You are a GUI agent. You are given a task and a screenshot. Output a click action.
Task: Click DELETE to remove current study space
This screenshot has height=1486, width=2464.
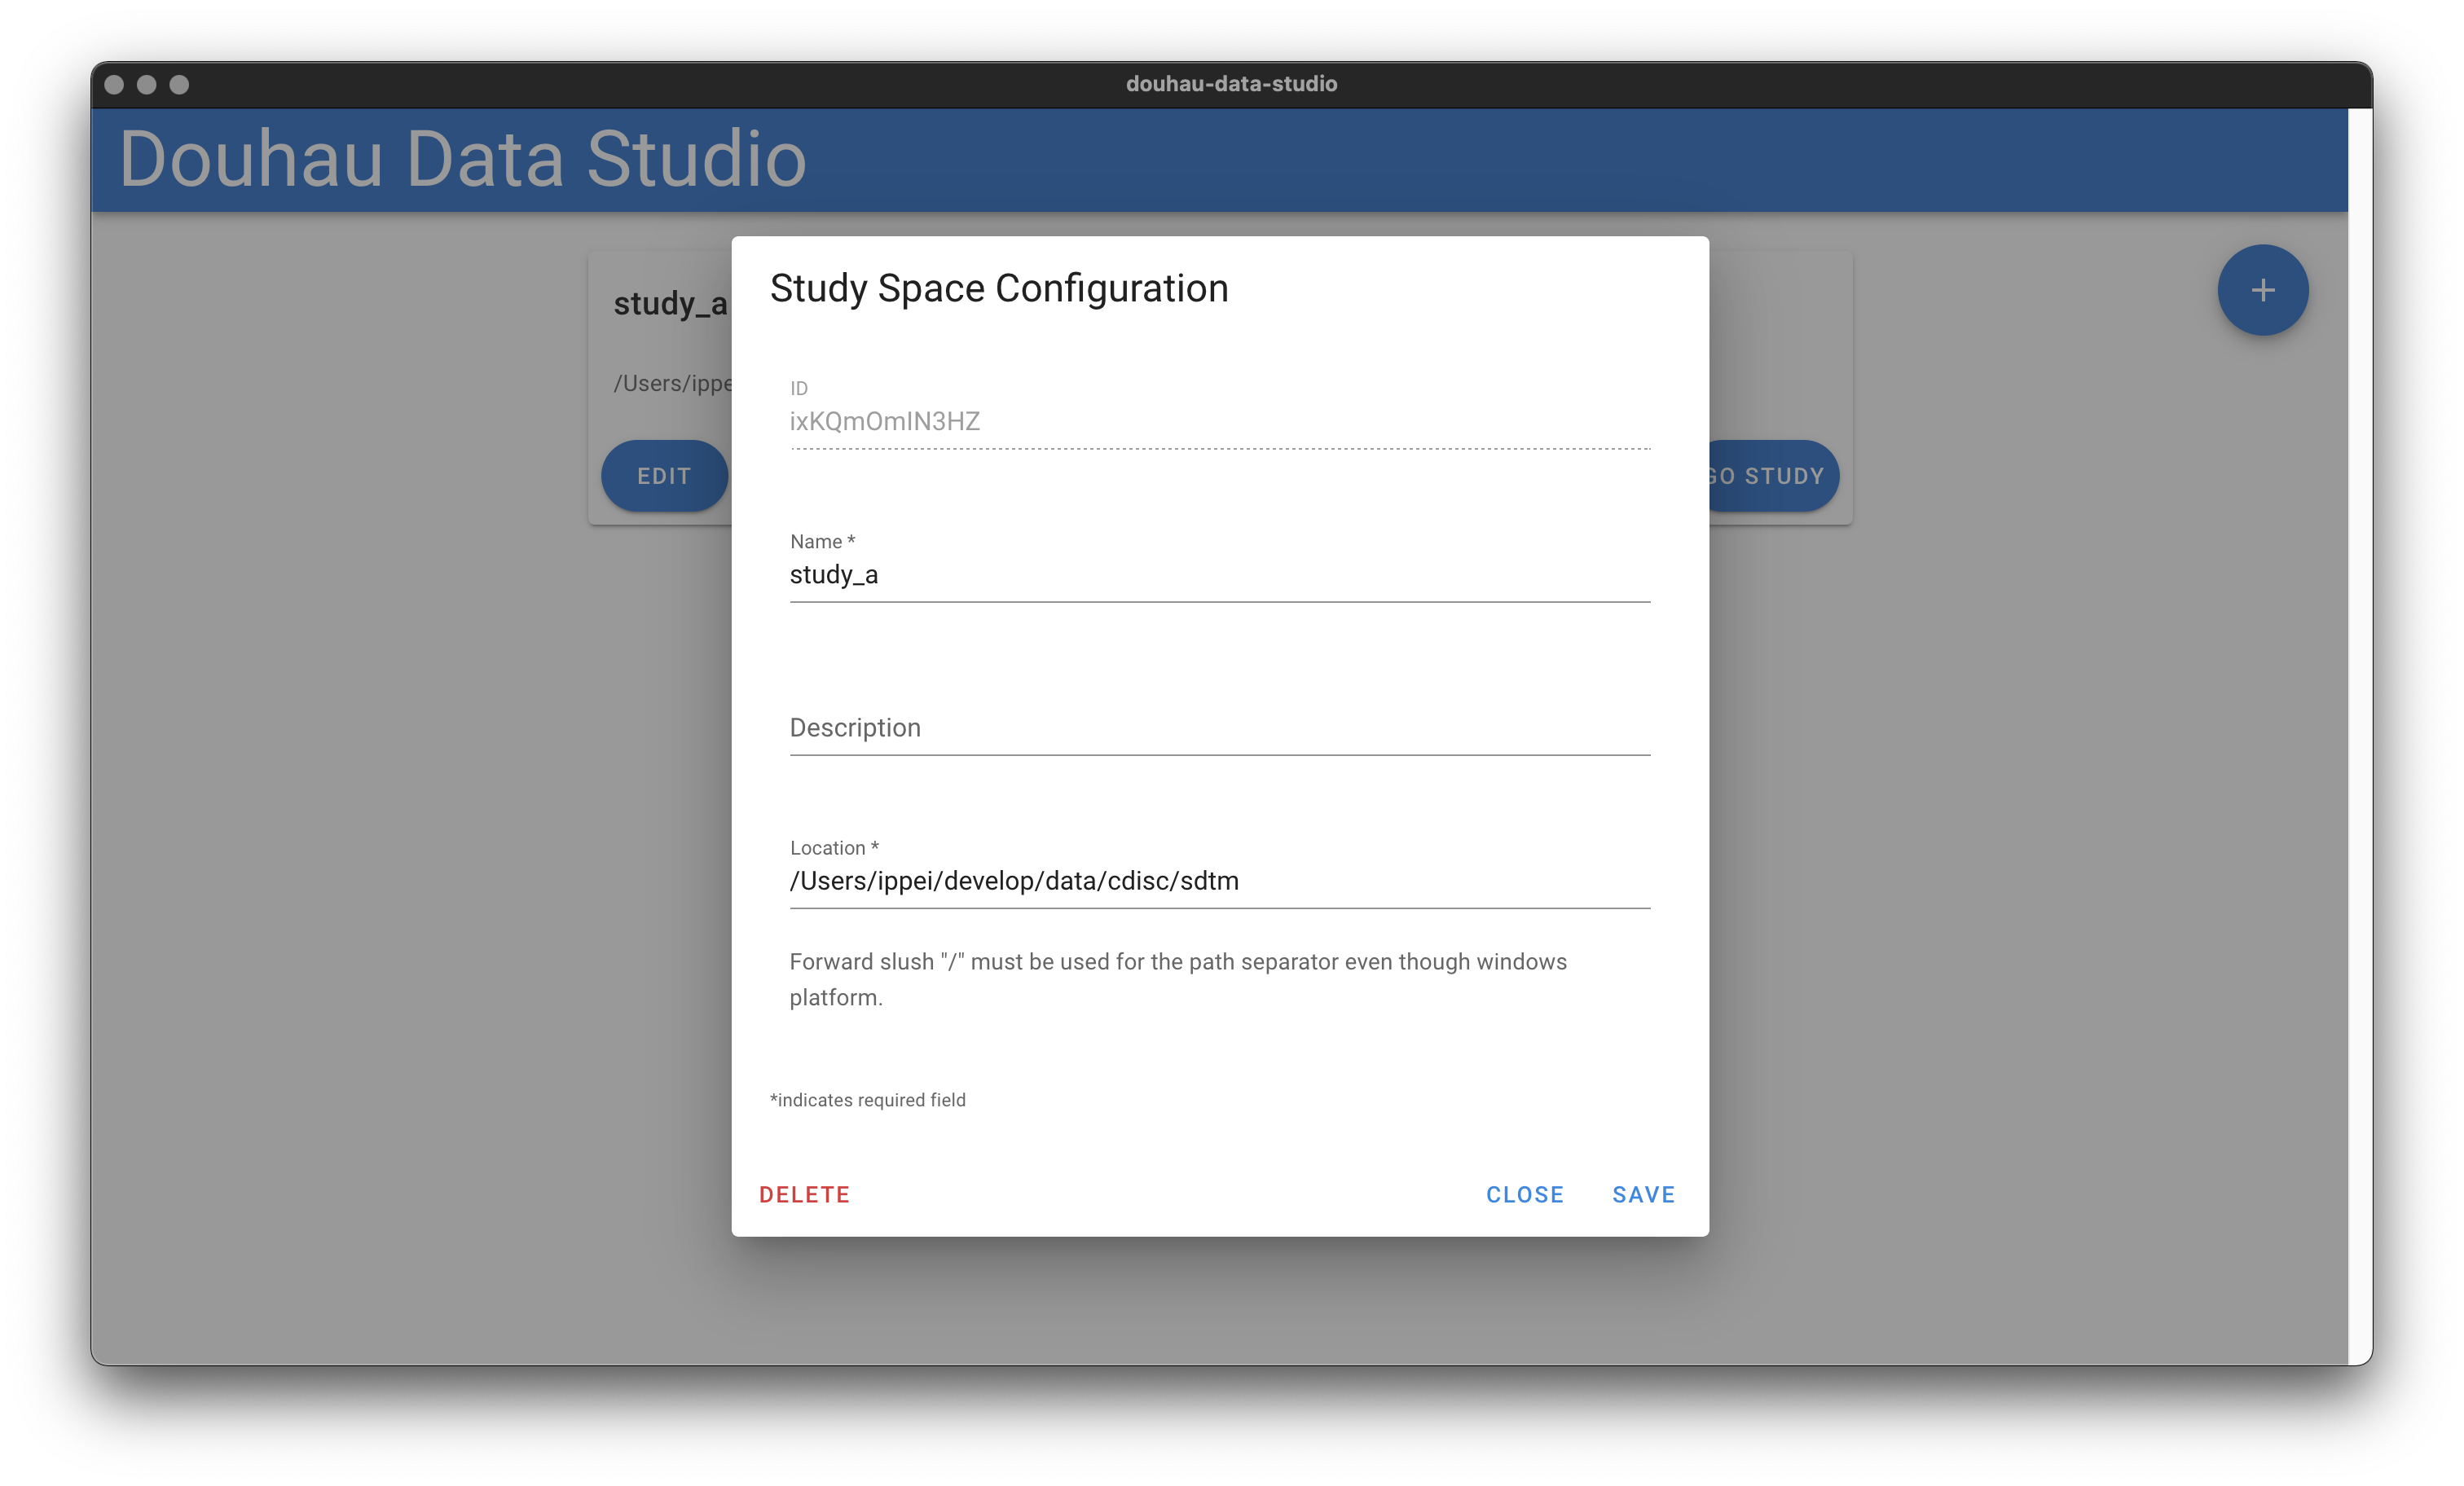point(806,1195)
